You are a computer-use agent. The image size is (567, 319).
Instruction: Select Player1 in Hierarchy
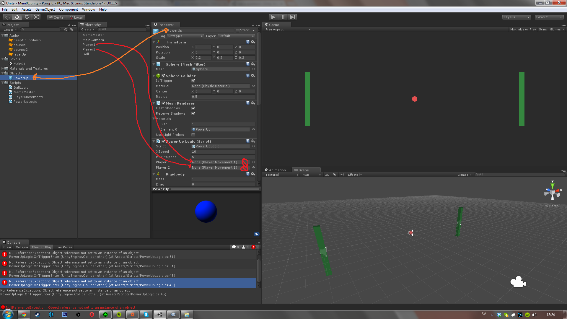[x=89, y=45]
